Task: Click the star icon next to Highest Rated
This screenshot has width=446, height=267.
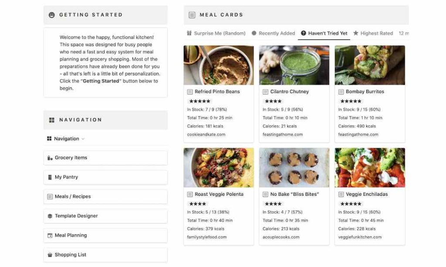Action: tap(357, 33)
